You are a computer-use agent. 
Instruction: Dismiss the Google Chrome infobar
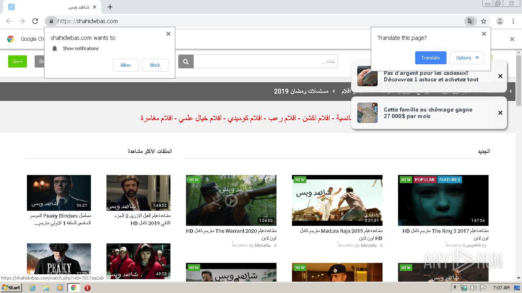click(x=512, y=39)
